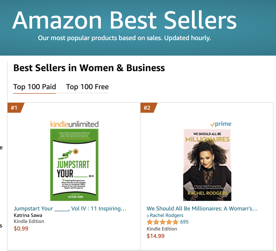The image size is (276, 251).
Task: Open We Should All Be Millionaires cover
Action: click(207, 165)
